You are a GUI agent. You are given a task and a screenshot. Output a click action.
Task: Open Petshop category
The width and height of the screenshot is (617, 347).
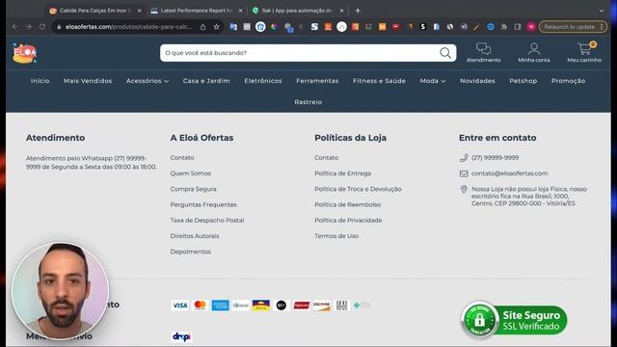(523, 81)
